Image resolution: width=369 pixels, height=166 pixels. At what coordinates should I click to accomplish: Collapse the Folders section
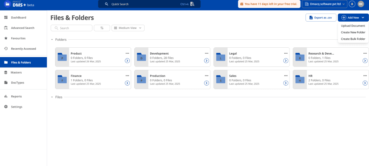(x=52, y=40)
